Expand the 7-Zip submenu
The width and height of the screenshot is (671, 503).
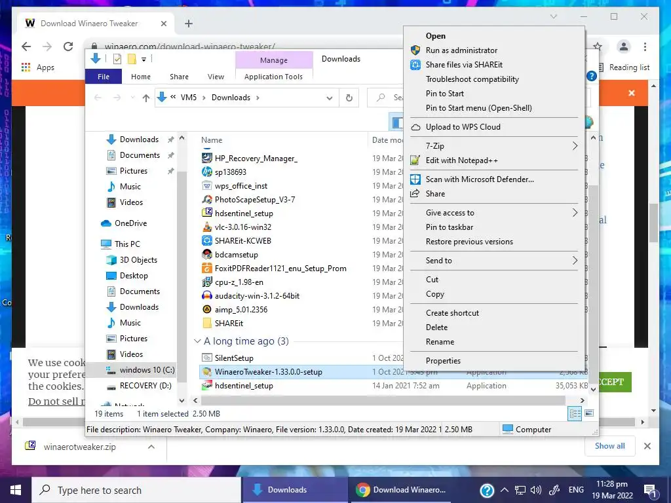[575, 146]
